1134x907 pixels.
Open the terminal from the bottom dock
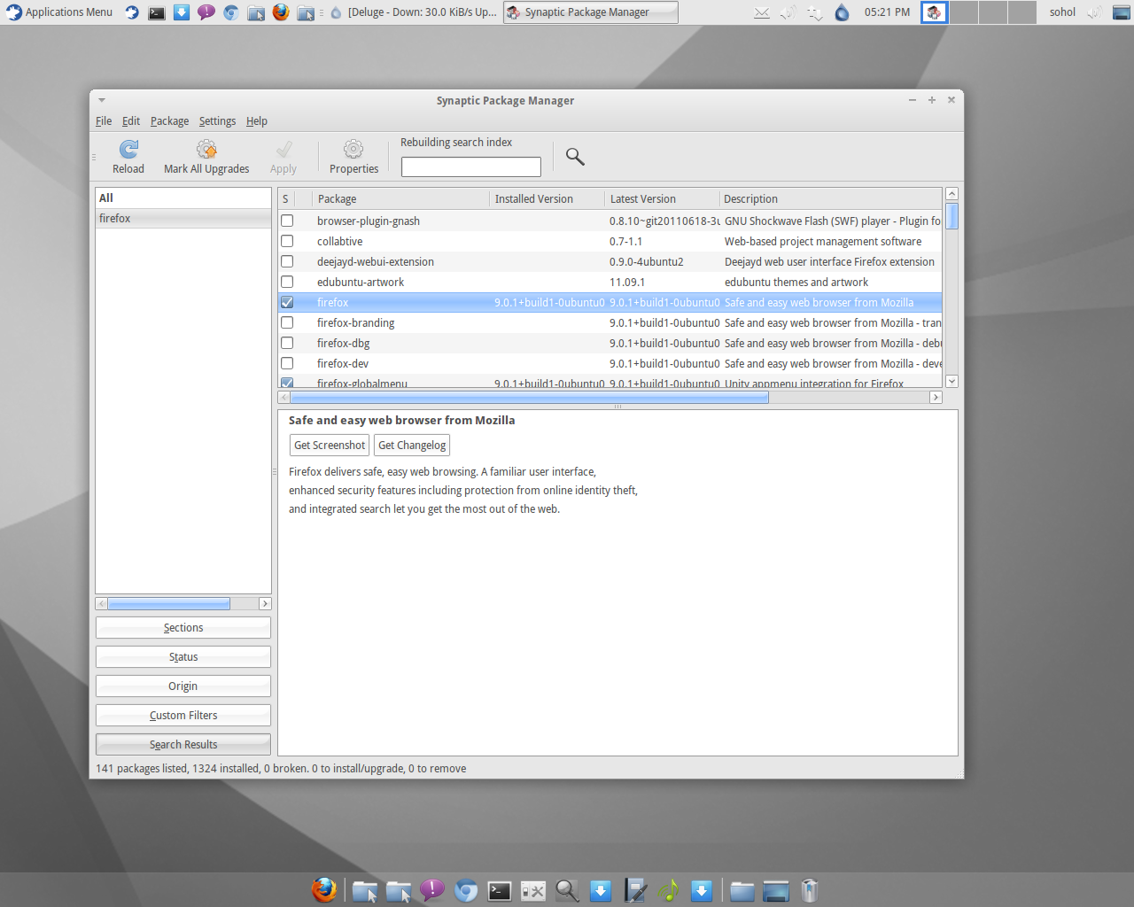pos(500,890)
